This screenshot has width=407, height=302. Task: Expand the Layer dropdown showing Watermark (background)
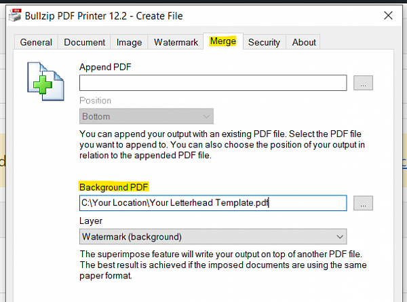pos(213,237)
